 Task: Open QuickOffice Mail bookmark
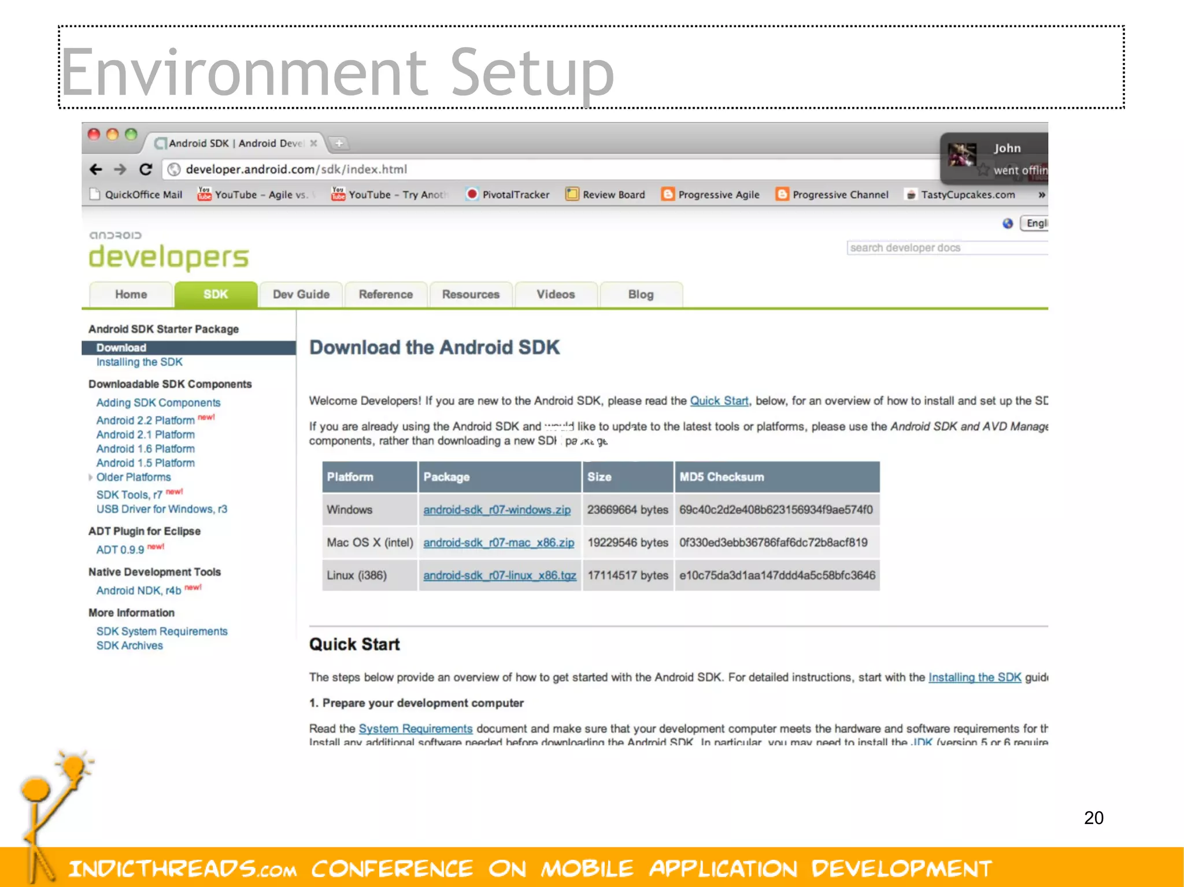pos(136,195)
